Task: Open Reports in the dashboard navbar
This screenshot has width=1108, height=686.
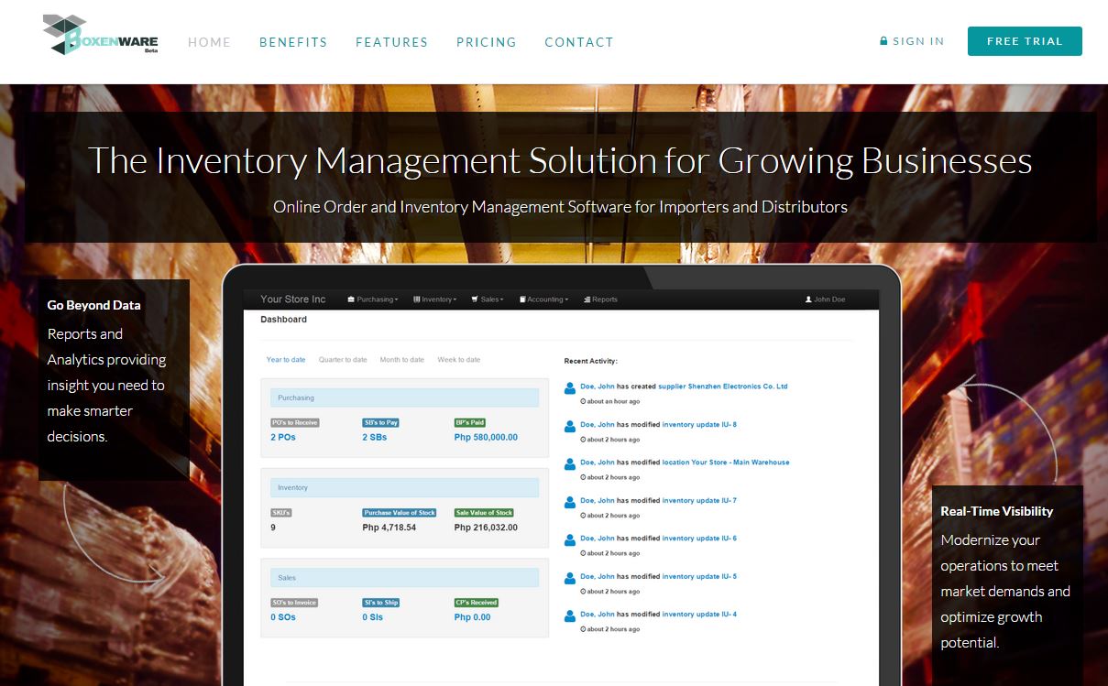Action: 600,299
